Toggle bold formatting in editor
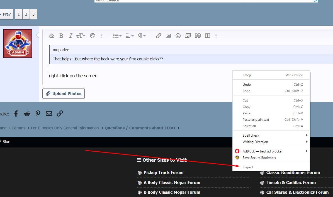The width and height of the screenshot is (333, 197). click(61, 36)
